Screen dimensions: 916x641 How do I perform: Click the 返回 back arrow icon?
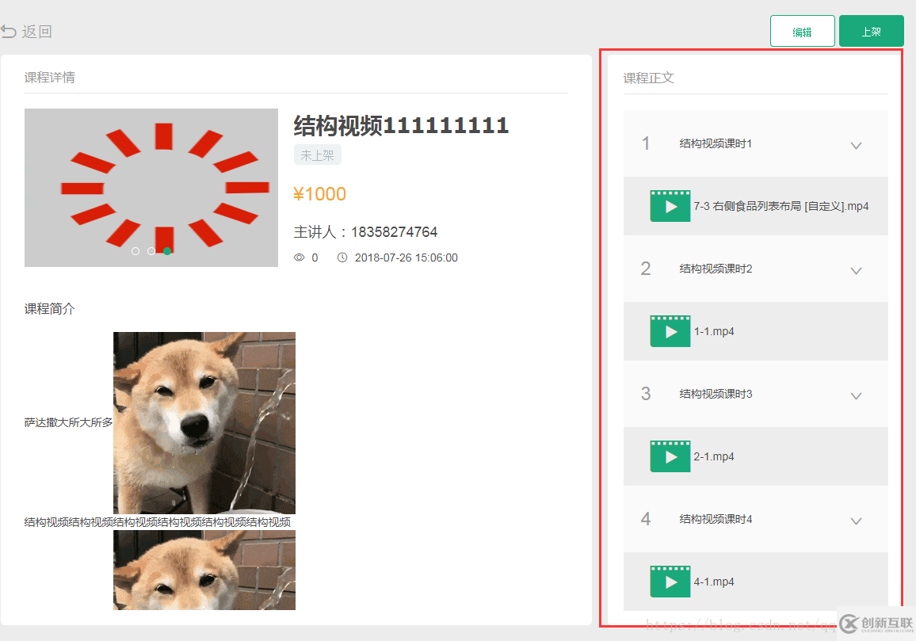tap(9, 32)
